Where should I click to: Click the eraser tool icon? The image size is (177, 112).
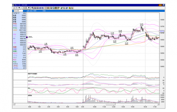66,8
